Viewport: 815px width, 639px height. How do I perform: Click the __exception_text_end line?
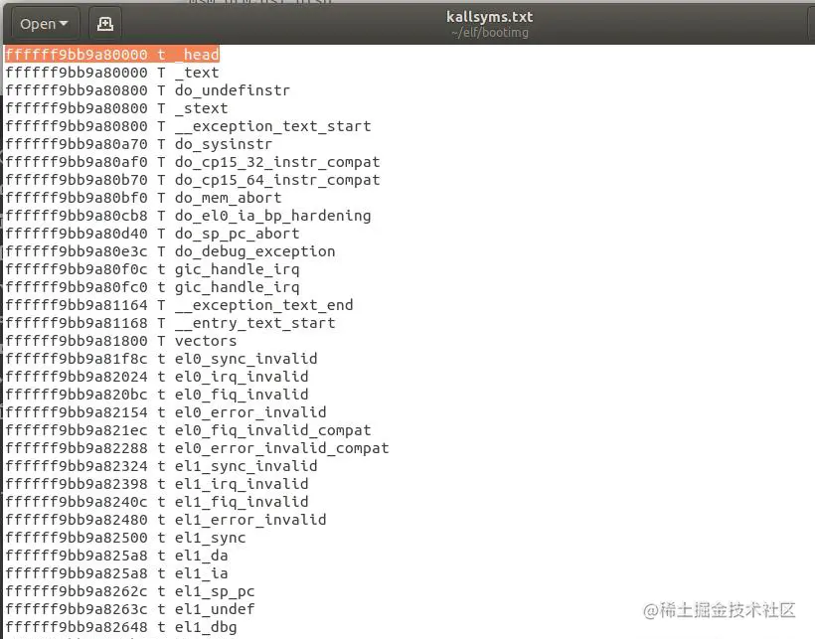(179, 305)
